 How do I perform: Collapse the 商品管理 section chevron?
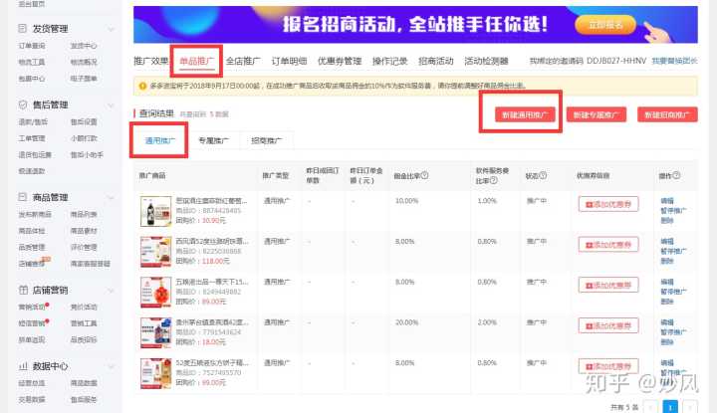[x=112, y=197]
